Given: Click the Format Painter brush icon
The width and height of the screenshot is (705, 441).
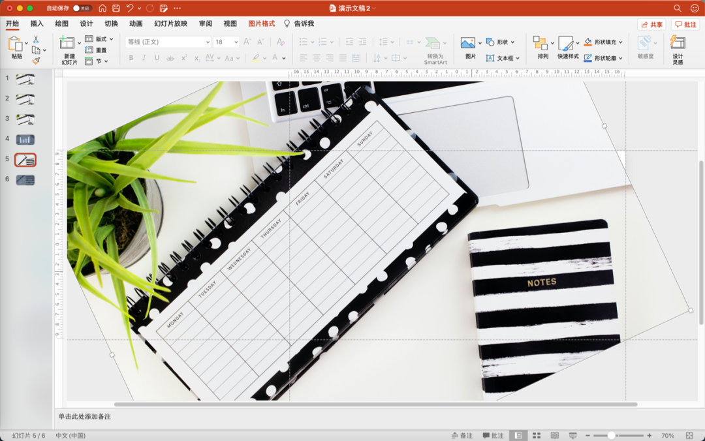Looking at the screenshot, I should [x=36, y=61].
